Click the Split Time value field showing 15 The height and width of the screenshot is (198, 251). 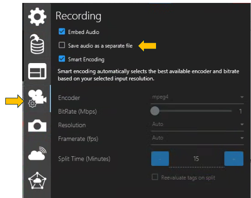point(197,159)
